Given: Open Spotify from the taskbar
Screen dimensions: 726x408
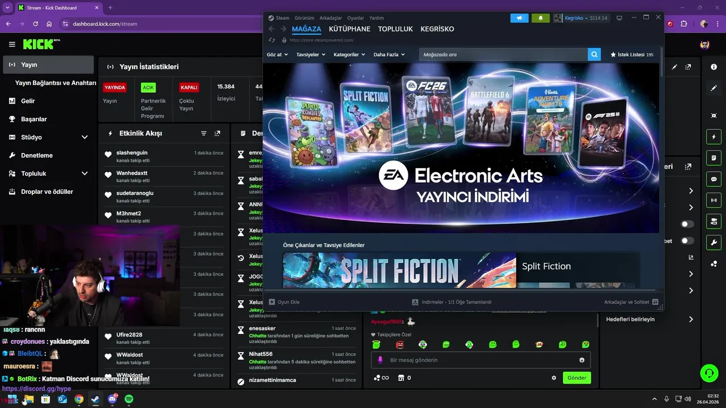Looking at the screenshot, I should pyautogui.click(x=129, y=399).
